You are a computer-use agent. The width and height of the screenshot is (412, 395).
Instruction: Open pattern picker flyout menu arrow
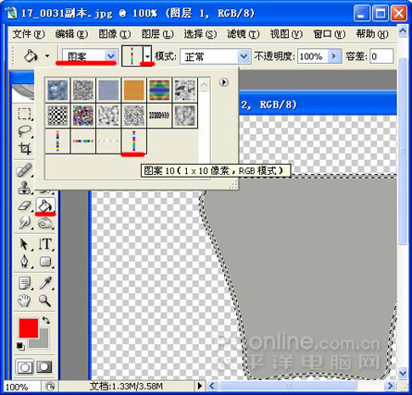tap(224, 82)
